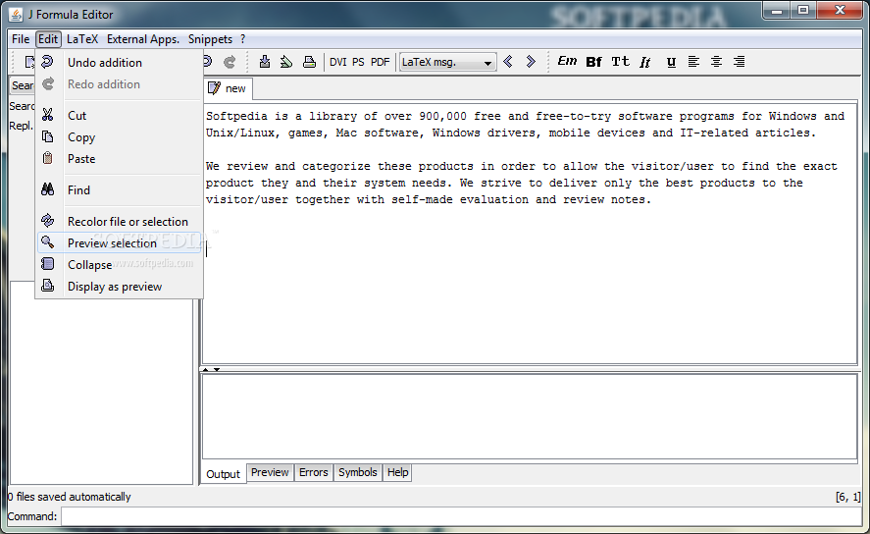Close the open Edit menu
Viewport: 870px width, 534px height.
click(x=48, y=39)
